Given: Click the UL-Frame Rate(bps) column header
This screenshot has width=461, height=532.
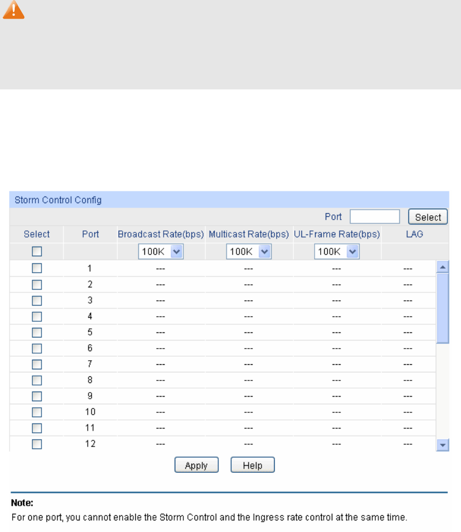Looking at the screenshot, I should (x=337, y=234).
